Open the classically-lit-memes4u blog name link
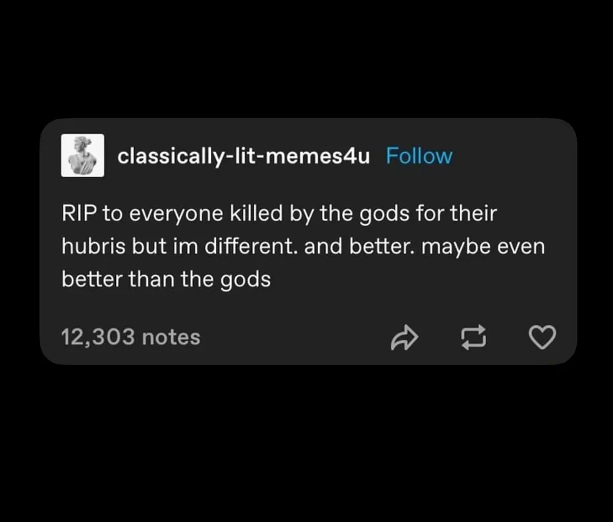 (243, 156)
